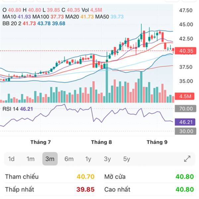Click the Cao nhất label

117,189
